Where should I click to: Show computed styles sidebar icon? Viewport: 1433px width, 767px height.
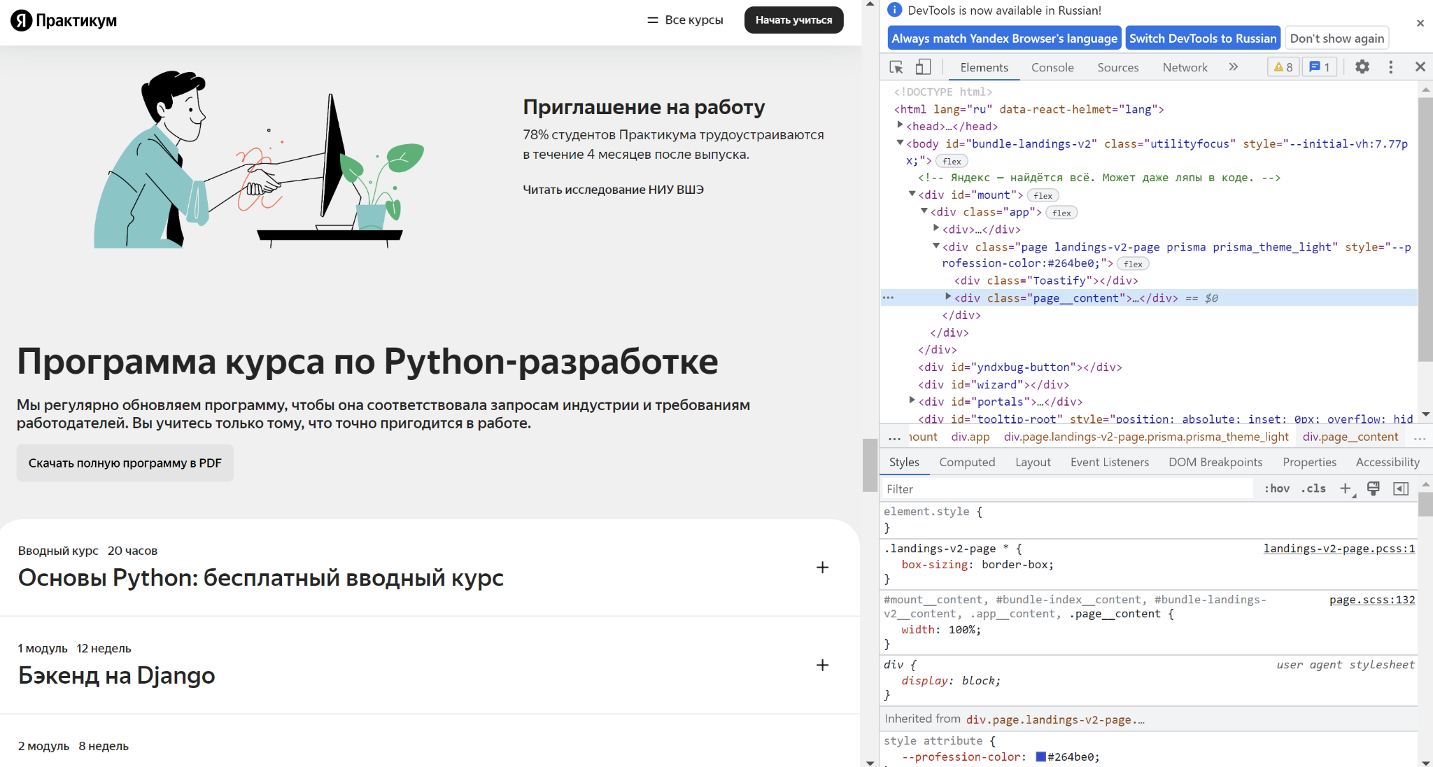click(x=1400, y=488)
